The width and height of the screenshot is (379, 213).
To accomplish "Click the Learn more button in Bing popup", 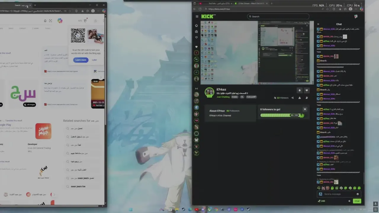I will click(81, 60).
